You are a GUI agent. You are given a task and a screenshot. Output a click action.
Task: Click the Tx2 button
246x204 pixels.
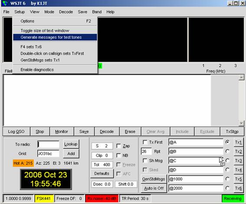tap(239, 151)
